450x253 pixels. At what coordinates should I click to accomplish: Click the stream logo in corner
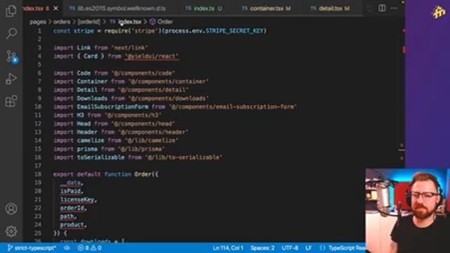pyautogui.click(x=439, y=12)
